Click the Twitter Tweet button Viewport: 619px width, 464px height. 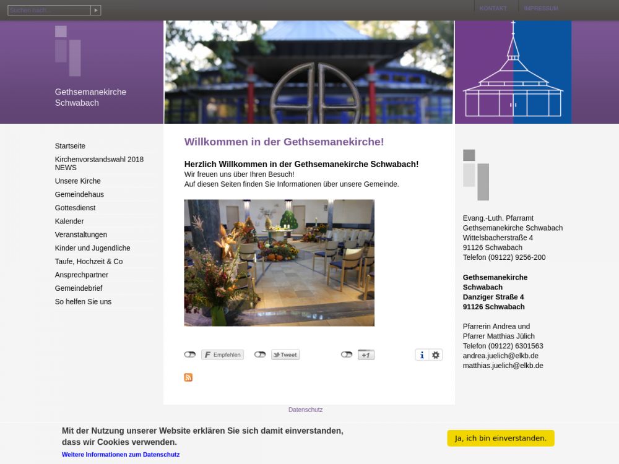(x=285, y=355)
